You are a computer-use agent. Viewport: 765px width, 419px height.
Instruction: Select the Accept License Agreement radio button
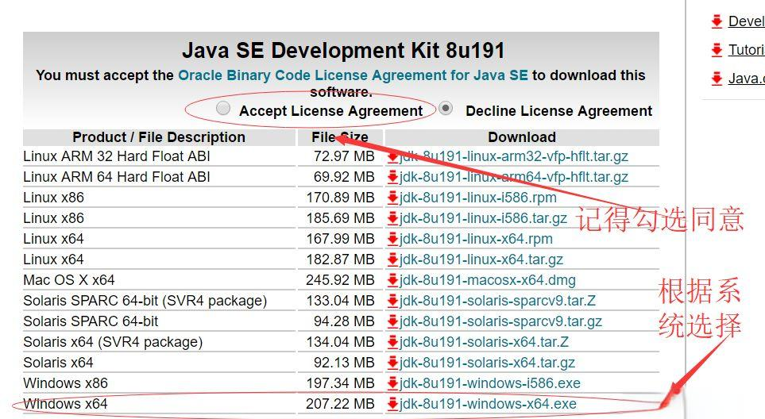(x=223, y=108)
